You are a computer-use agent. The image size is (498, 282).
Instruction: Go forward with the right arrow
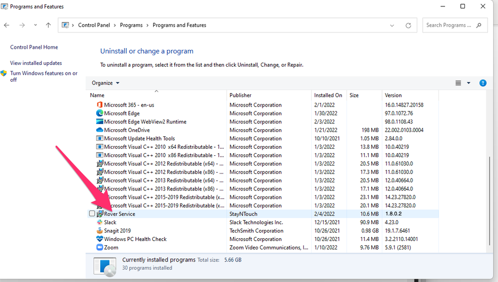(22, 25)
